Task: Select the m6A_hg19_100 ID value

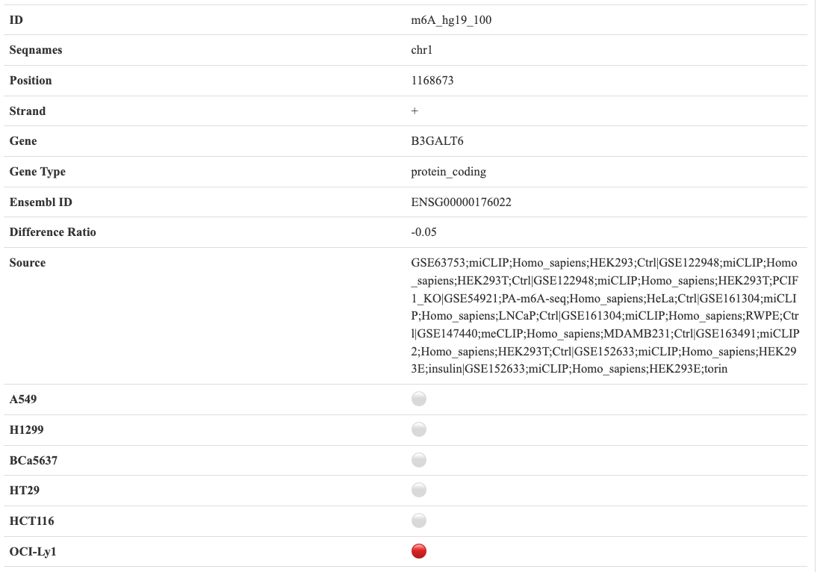Action: pyautogui.click(x=451, y=20)
